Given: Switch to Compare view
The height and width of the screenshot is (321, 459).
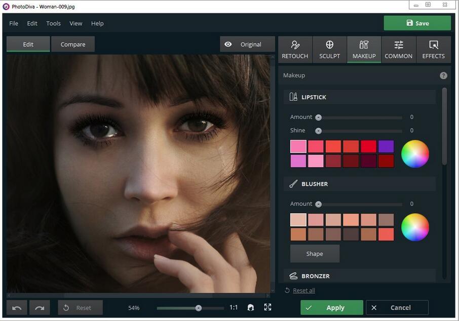Looking at the screenshot, I should click(x=73, y=44).
